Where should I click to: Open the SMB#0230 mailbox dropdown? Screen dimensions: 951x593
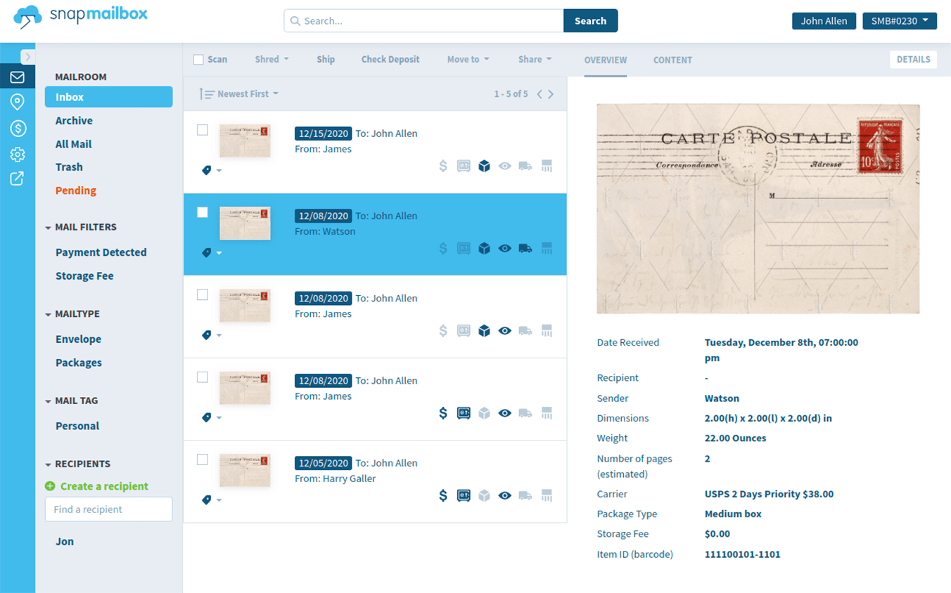(x=900, y=21)
